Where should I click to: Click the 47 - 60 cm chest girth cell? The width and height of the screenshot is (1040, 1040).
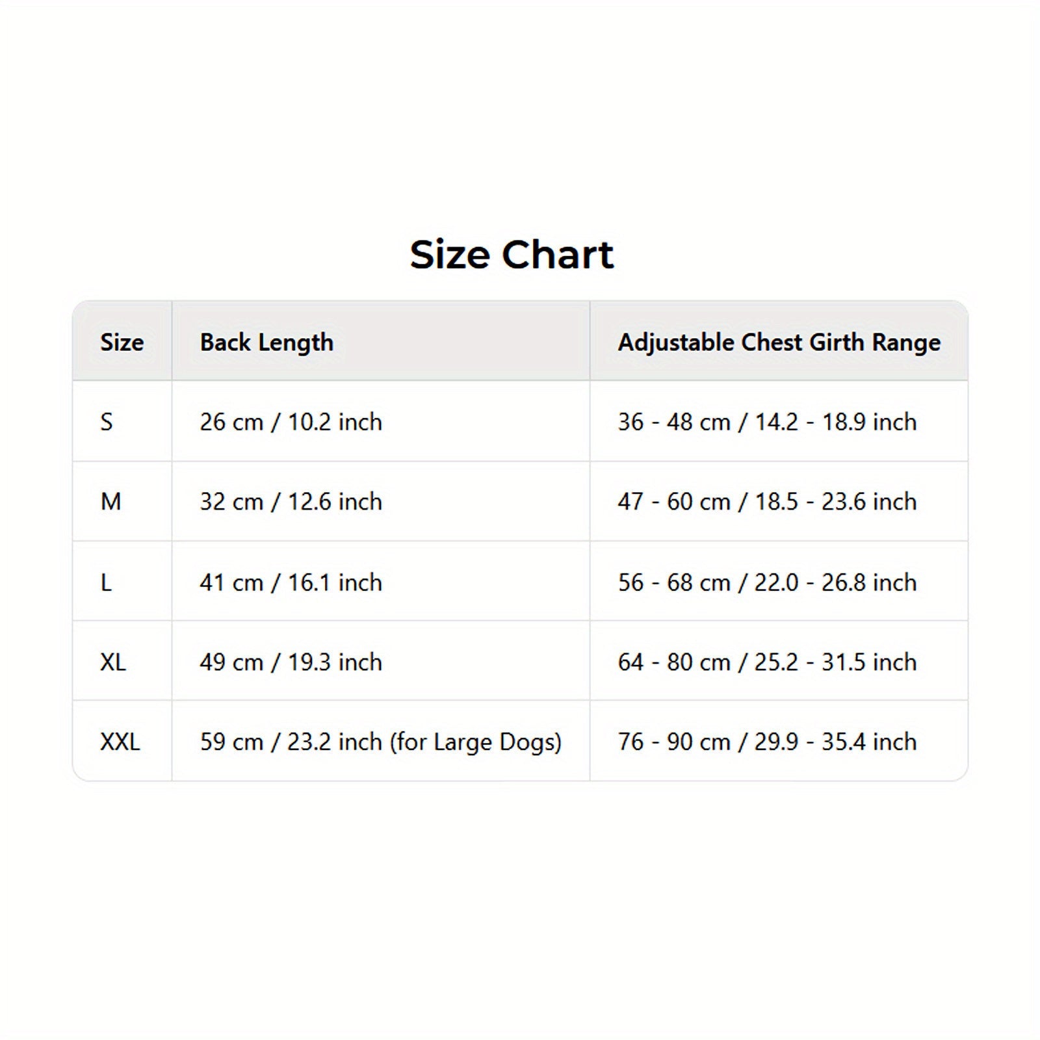tap(767, 502)
